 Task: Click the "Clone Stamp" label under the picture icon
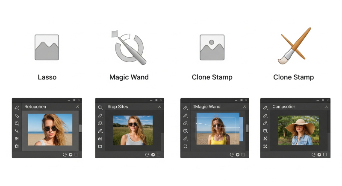[212, 77]
